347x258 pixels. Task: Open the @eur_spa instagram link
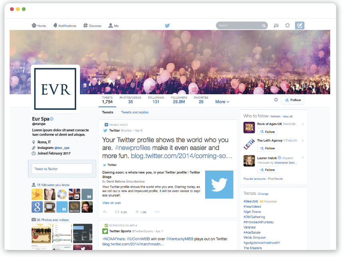pyautogui.click(x=62, y=148)
